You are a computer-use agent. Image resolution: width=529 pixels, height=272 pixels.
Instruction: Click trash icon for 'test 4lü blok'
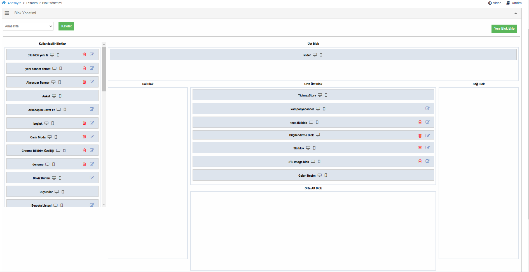[420, 122]
